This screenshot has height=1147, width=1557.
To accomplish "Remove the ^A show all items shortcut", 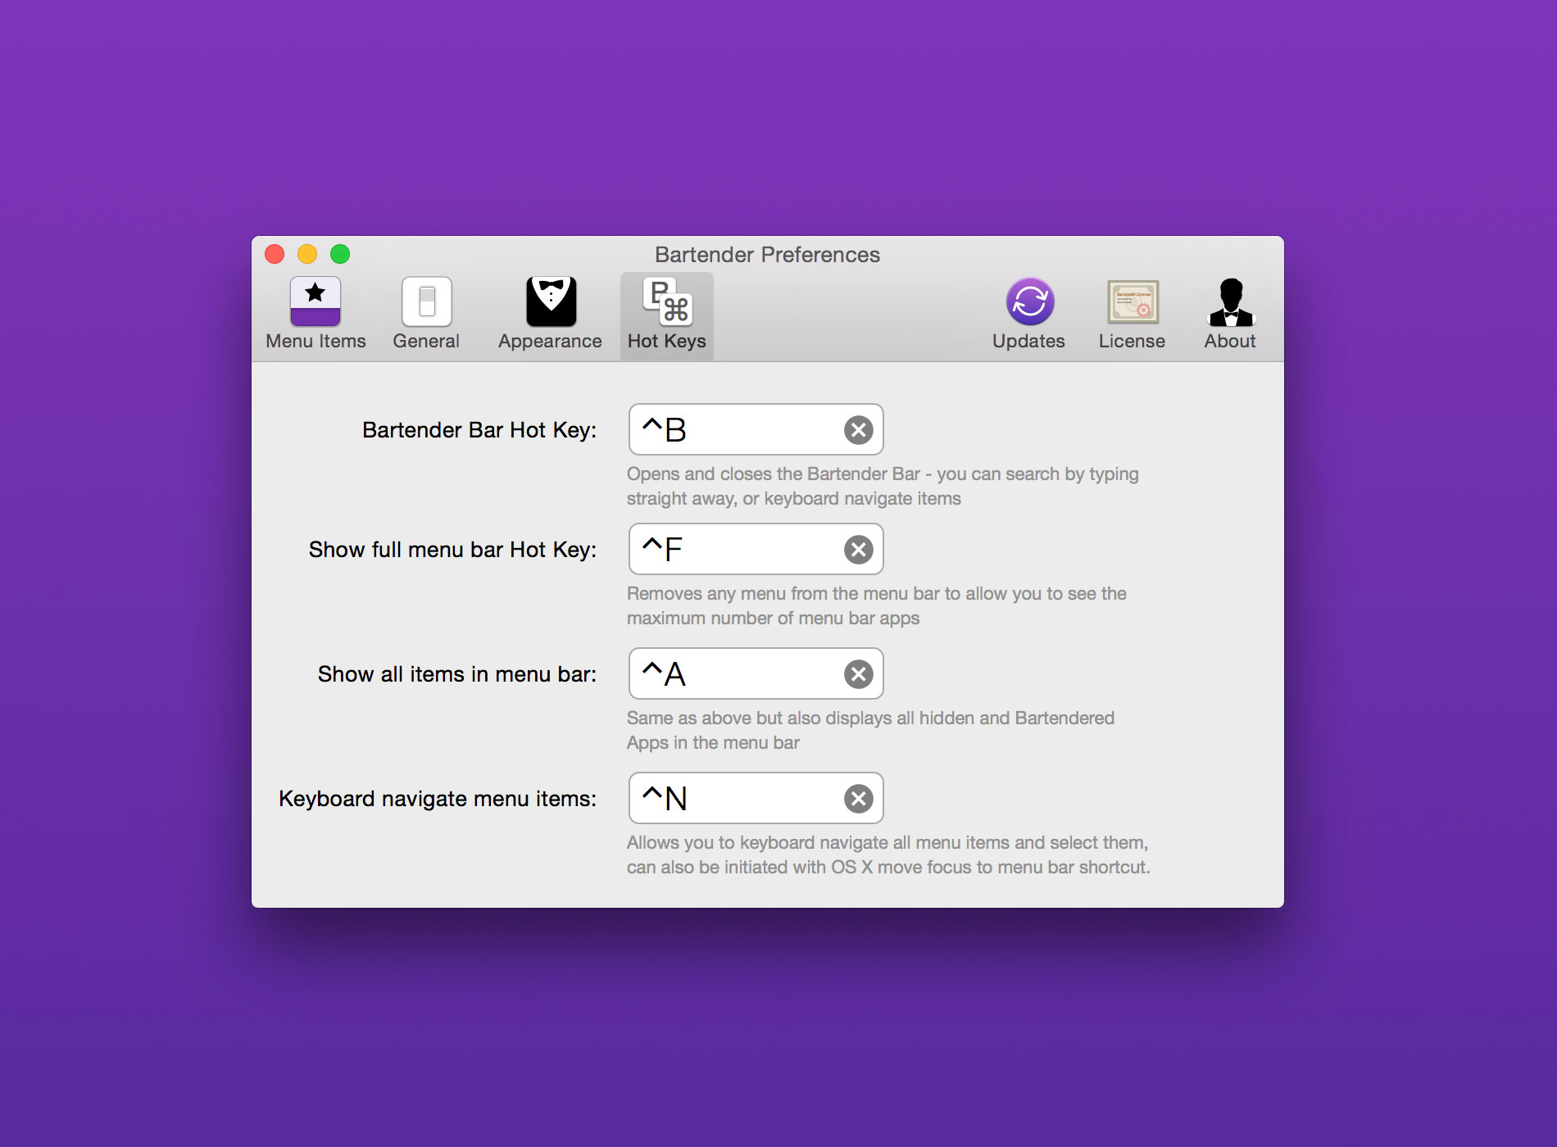I will pyautogui.click(x=858, y=674).
